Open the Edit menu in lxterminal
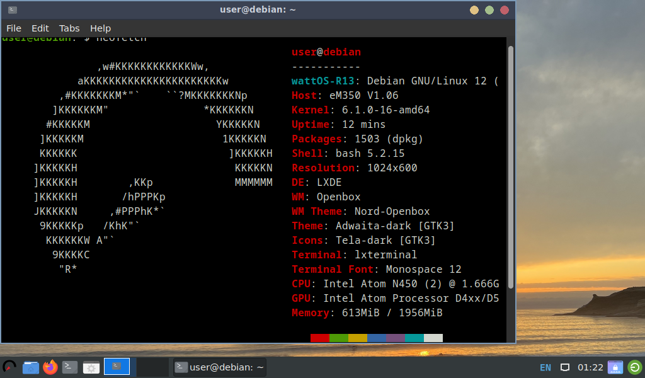The height and width of the screenshot is (378, 645). point(40,28)
